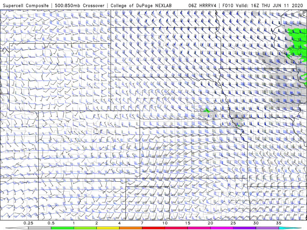Click the light purple 30–35 colorbar segment

pos(267,228)
